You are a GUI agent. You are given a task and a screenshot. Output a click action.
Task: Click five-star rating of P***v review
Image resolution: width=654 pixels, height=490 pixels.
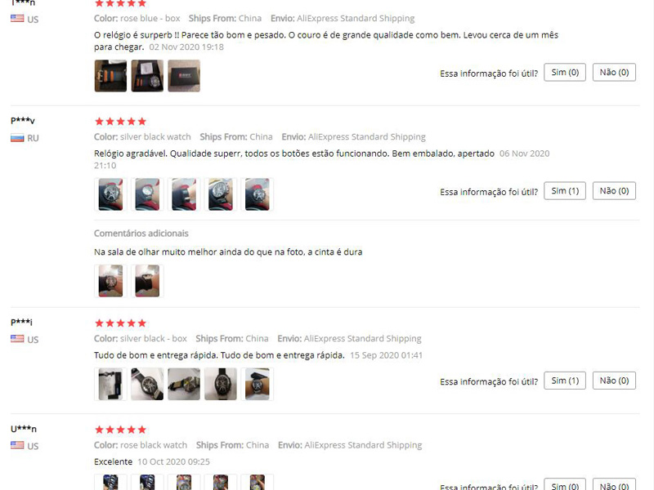[x=120, y=121]
